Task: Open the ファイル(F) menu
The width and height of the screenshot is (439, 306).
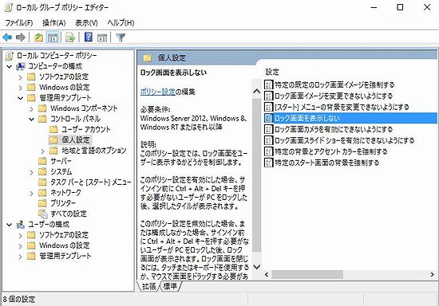Action: [19, 22]
